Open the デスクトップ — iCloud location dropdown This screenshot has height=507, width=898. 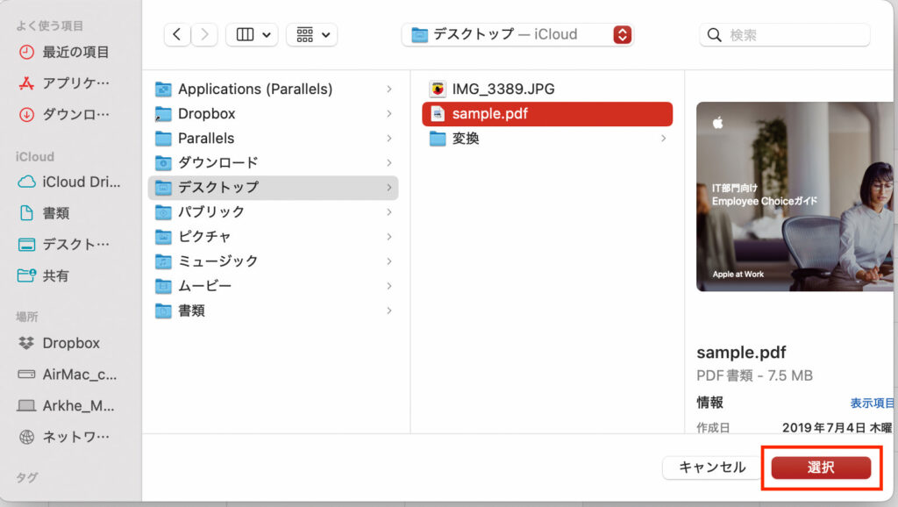coord(517,34)
